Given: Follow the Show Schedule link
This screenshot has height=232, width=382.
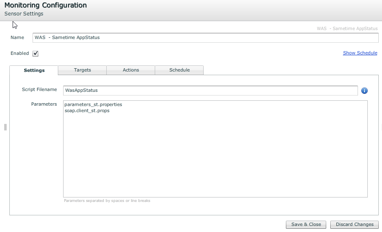Looking at the screenshot, I should [360, 53].
